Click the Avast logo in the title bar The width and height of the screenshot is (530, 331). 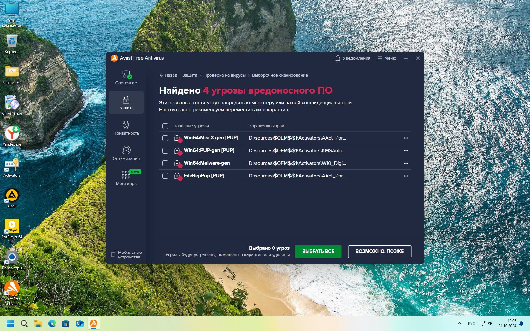point(114,58)
